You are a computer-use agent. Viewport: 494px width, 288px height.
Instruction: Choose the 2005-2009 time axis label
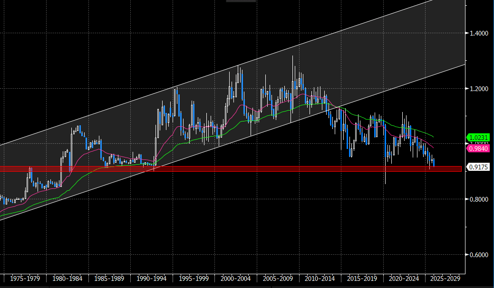point(278,279)
